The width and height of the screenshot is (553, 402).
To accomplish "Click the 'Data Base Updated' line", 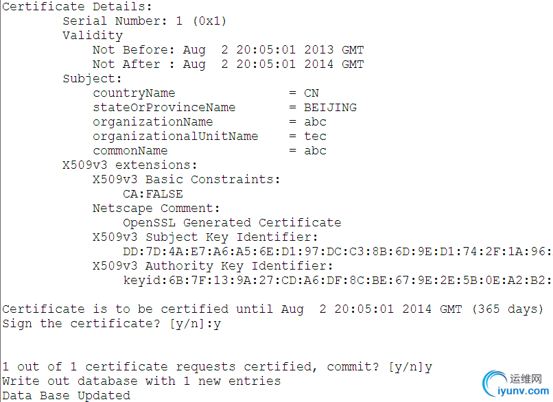I will coord(67,396).
